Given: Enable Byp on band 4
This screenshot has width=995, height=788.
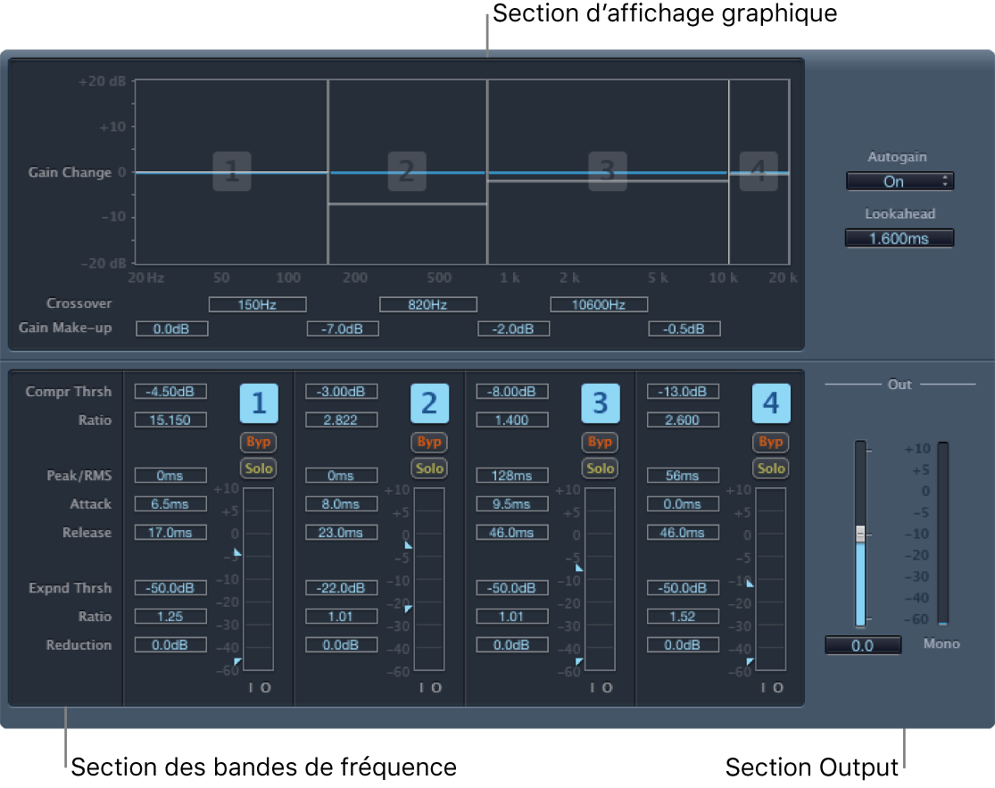Looking at the screenshot, I should click(770, 442).
